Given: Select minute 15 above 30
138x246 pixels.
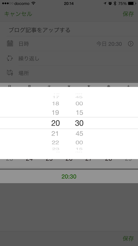Looking at the screenshot, I should coord(79,112).
